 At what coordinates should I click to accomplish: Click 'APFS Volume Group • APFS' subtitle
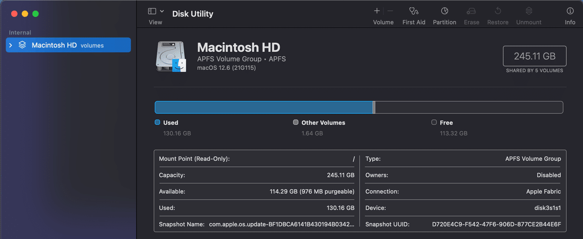click(241, 59)
